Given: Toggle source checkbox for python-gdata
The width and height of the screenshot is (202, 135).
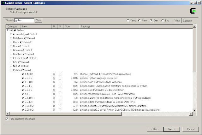Looking at the screenshot, I should click(x=60, y=102).
